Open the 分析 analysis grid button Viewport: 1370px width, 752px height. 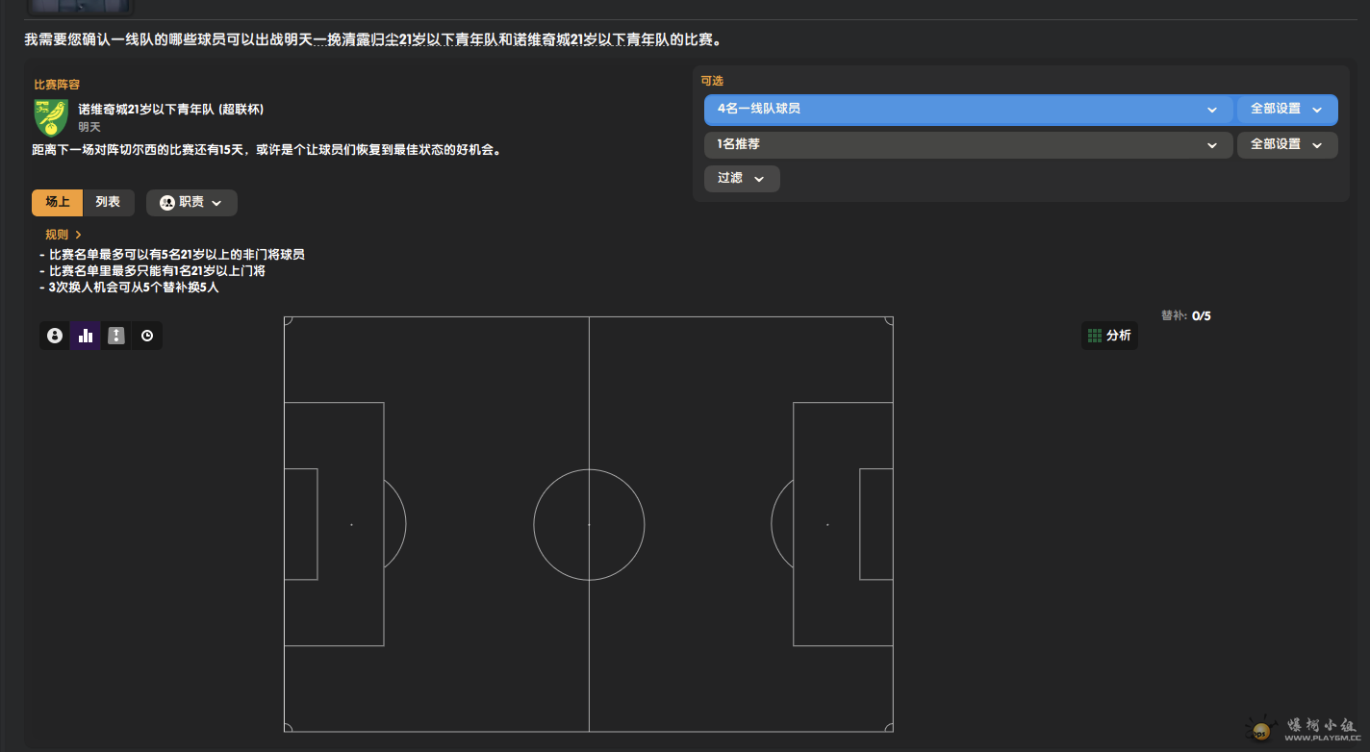click(x=1109, y=336)
